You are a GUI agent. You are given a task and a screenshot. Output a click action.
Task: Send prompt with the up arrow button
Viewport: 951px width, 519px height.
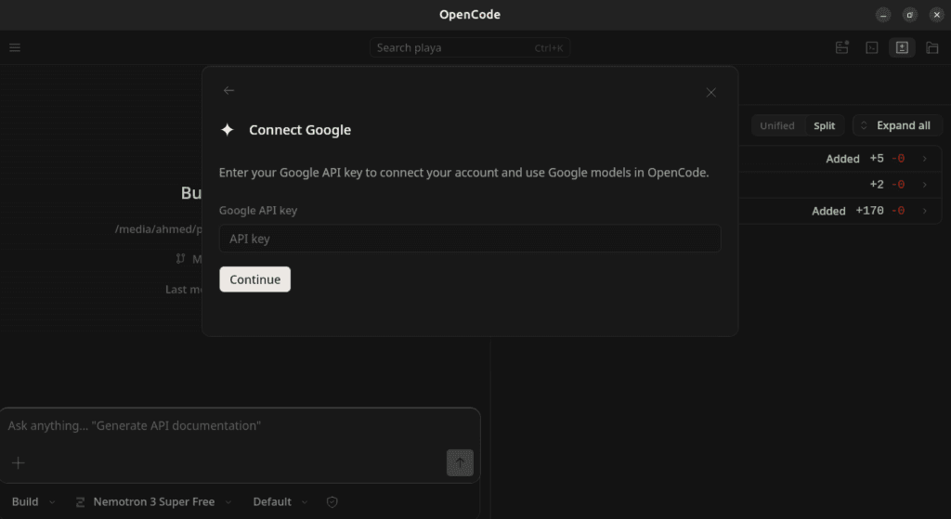[460, 462]
